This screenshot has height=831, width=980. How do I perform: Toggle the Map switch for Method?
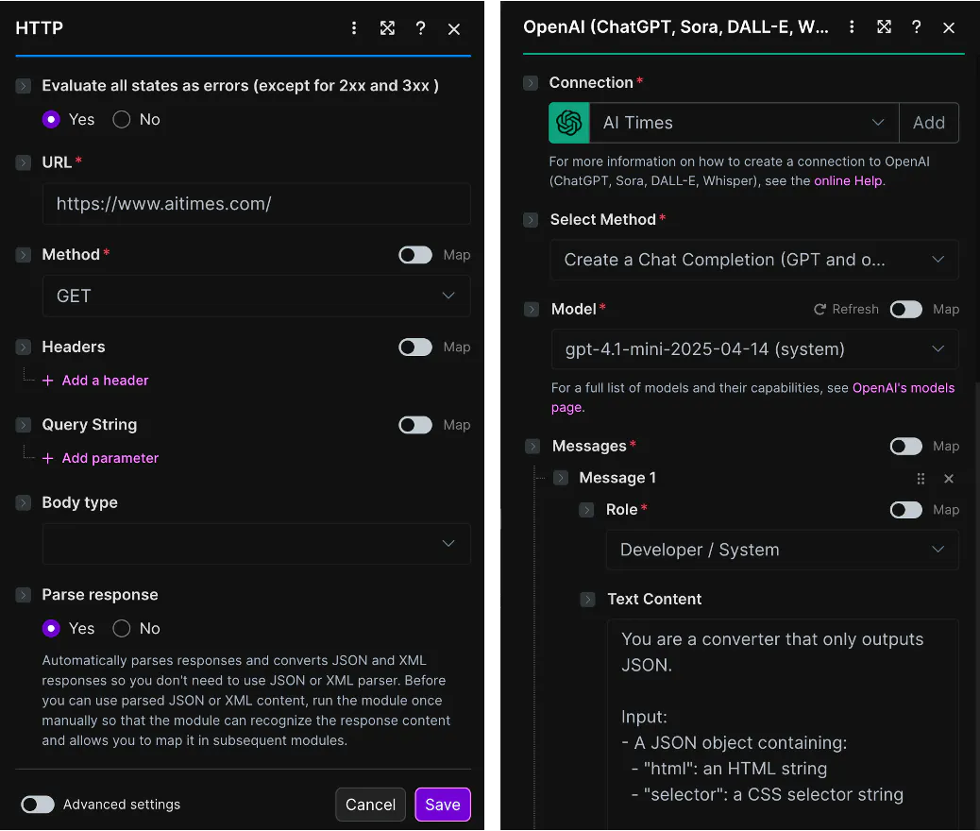click(x=415, y=255)
